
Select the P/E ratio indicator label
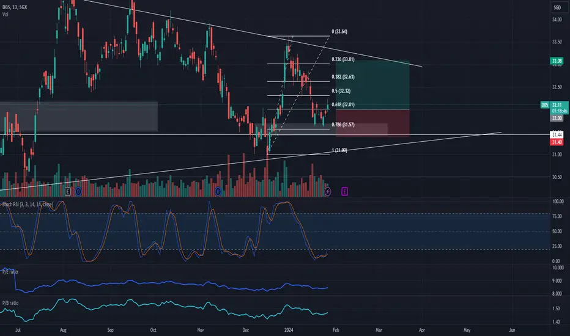pos(10,272)
